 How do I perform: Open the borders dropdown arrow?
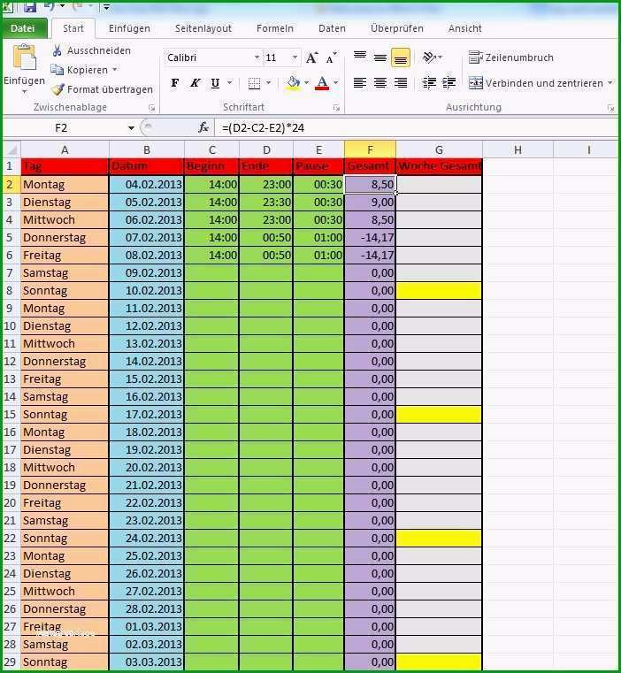click(268, 83)
